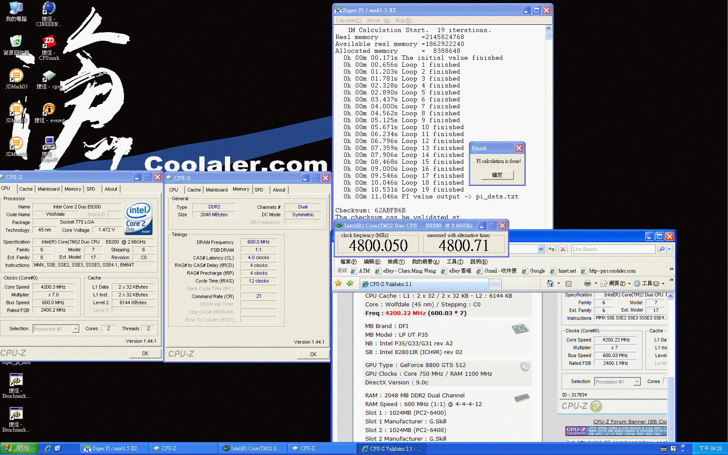This screenshot has width=728, height=455.
Task: Click the Page (網頁) icon in IE toolbar
Action: tap(604, 283)
